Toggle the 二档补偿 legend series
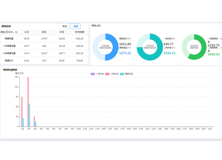 [114, 74]
